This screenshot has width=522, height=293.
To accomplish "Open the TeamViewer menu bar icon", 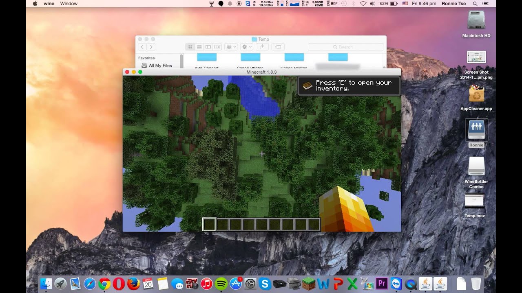I will tap(248, 4).
